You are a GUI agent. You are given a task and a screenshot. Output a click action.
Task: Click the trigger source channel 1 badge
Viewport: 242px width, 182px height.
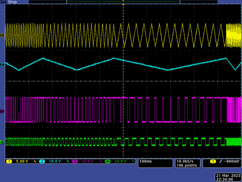coord(213,161)
